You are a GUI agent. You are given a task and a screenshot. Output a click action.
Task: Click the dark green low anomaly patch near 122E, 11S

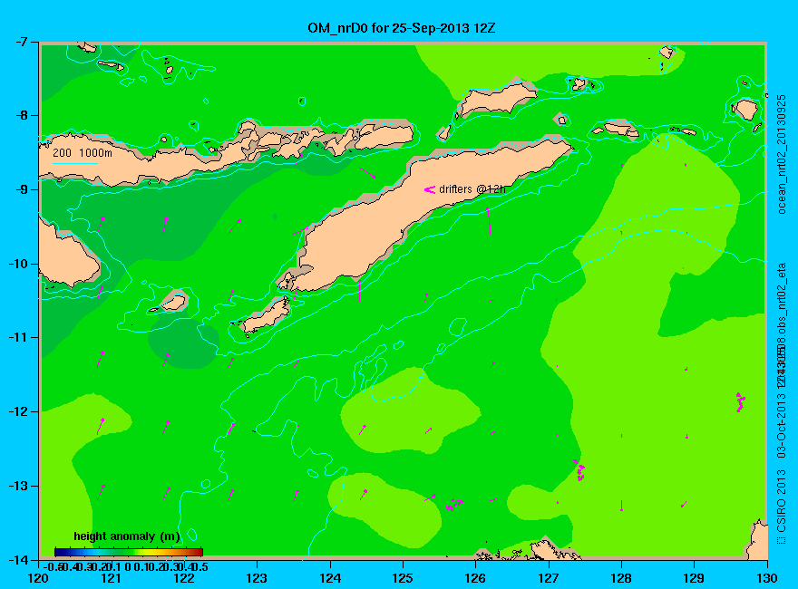pyautogui.click(x=183, y=340)
